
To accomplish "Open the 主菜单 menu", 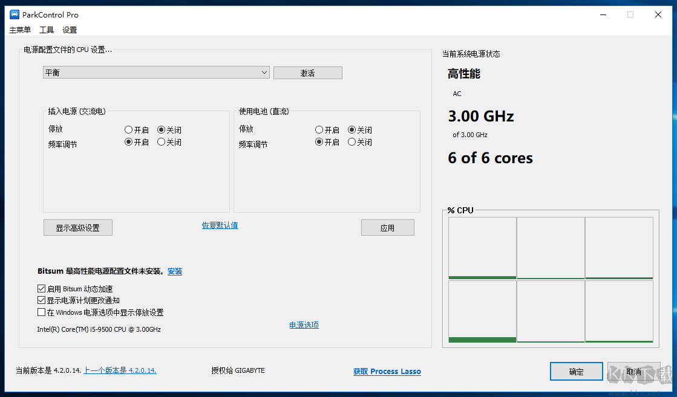I will (19, 30).
